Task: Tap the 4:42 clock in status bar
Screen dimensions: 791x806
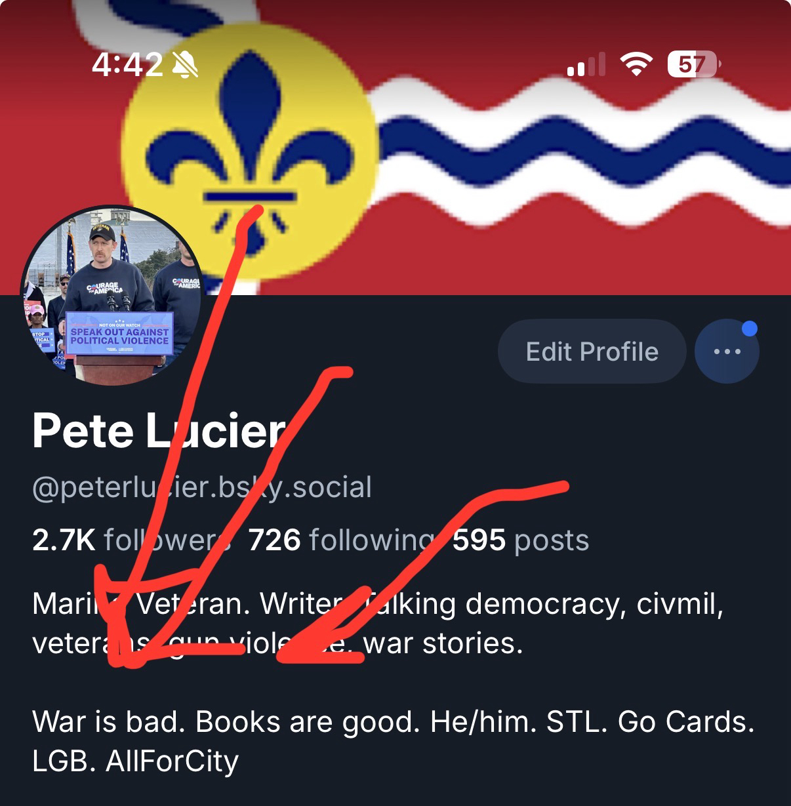Action: tap(127, 64)
